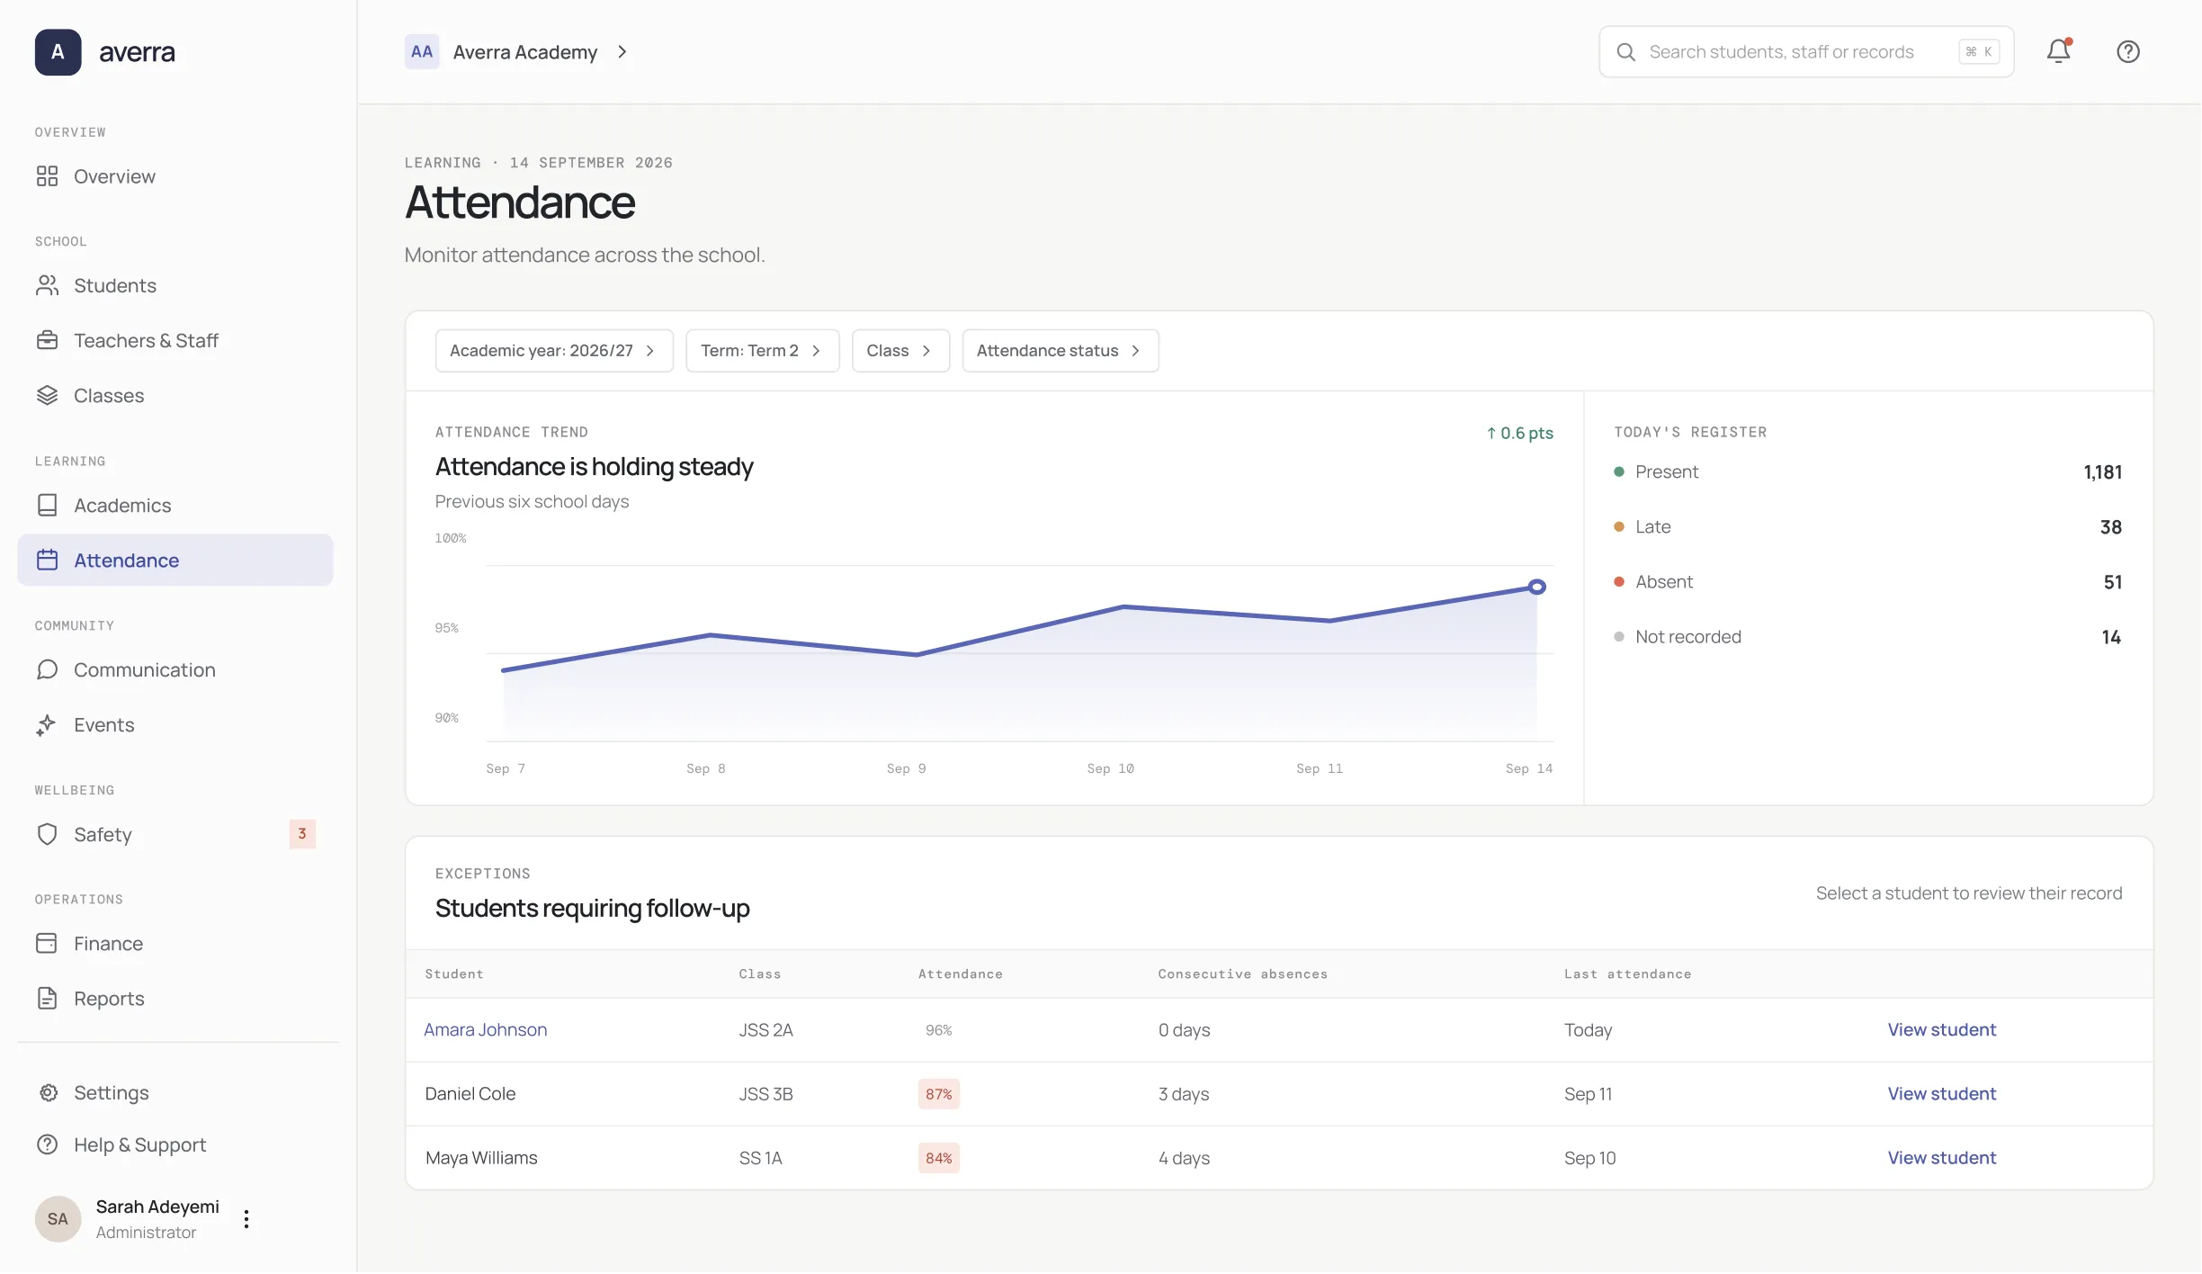Open Teachers & Staff page
The width and height of the screenshot is (2202, 1274).
click(x=175, y=340)
